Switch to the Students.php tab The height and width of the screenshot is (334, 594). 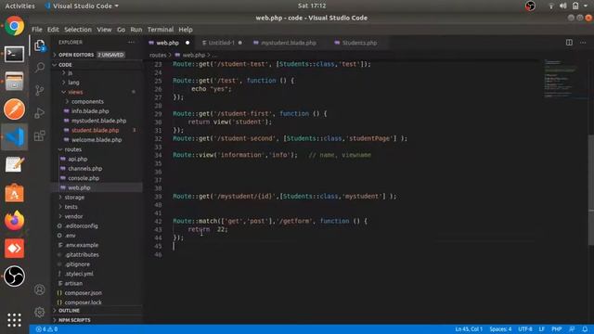coord(359,43)
